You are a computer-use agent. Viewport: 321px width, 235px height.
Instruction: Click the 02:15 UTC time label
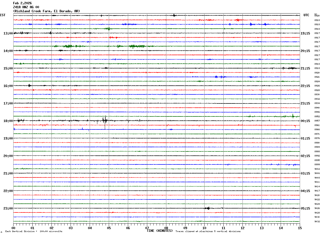click(305, 156)
